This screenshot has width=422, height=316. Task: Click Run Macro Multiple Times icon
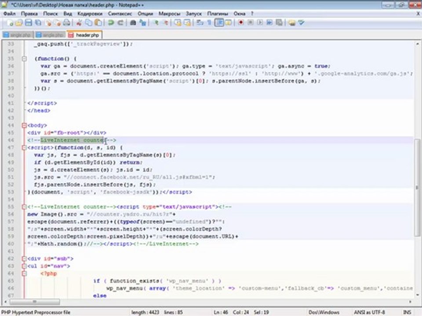(x=269, y=23)
